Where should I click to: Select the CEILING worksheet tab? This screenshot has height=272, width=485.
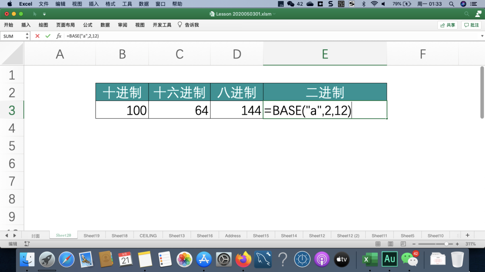point(148,236)
